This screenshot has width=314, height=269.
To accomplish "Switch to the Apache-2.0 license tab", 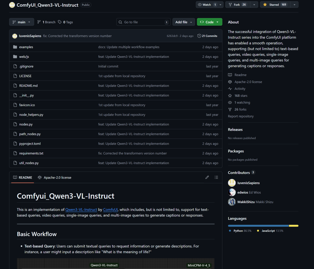I will 55,177.
